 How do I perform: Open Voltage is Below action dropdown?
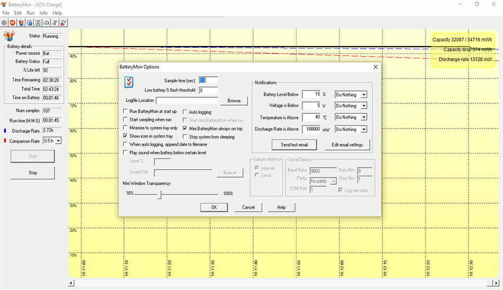364,105
